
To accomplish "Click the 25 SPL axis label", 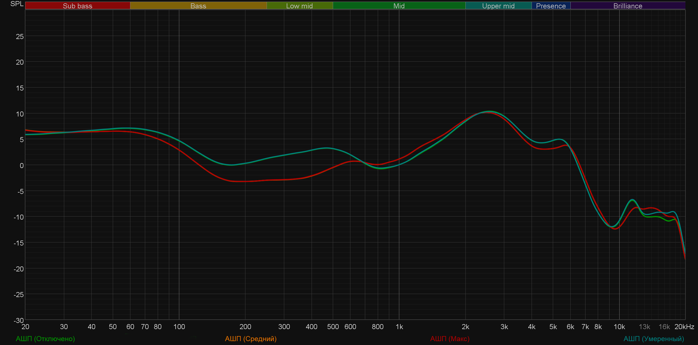I will pyautogui.click(x=20, y=37).
